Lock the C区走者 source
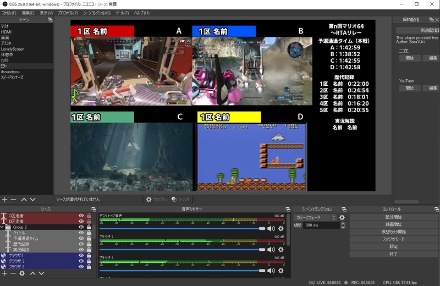 point(89,216)
